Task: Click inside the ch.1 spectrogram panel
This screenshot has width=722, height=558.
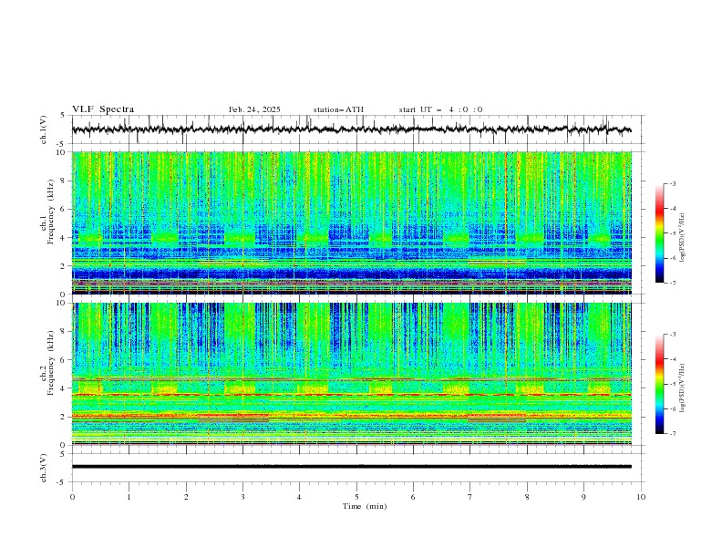Action: tap(351, 222)
